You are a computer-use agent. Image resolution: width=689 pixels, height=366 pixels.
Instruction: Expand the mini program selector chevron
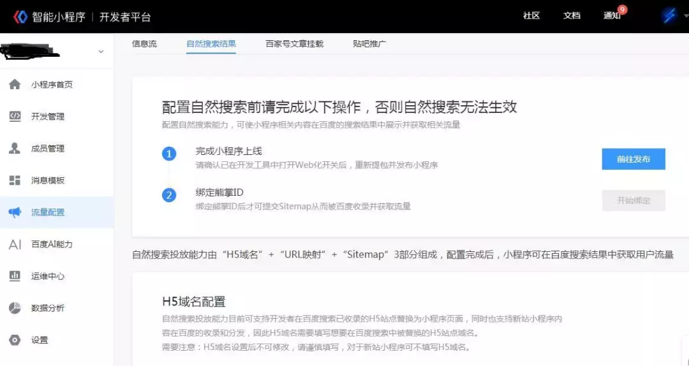(x=101, y=52)
